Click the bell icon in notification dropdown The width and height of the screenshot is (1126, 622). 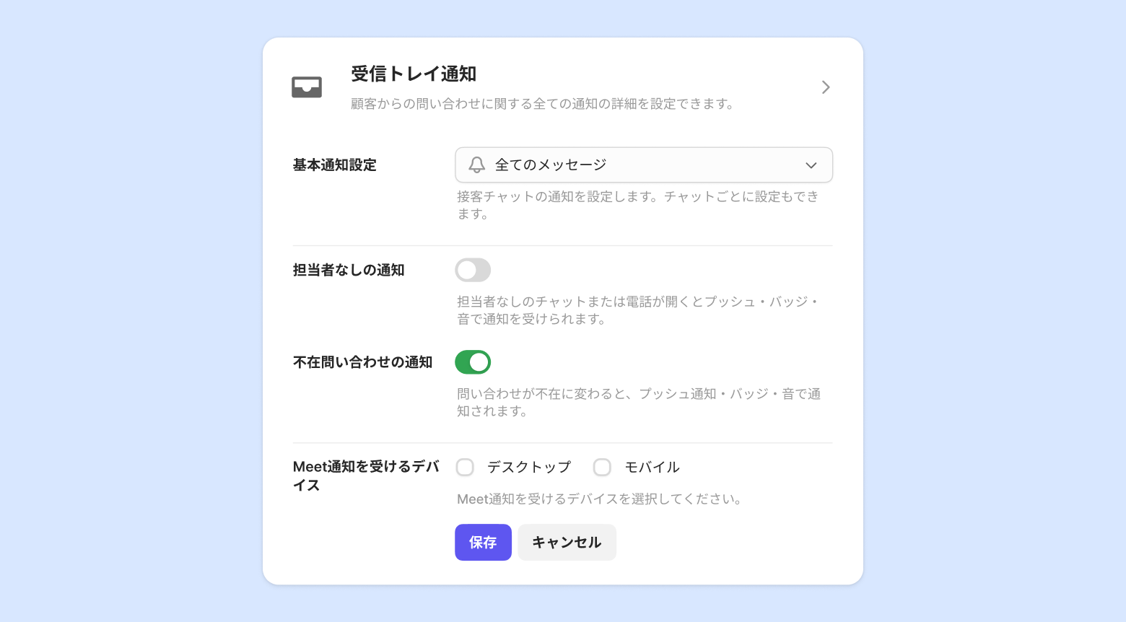(x=477, y=165)
